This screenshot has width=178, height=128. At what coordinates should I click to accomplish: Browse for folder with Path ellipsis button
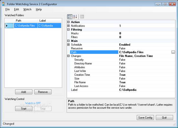[x=173, y=52]
